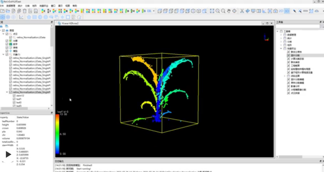Toggle the 对象(1) group checkbox
Screen dimensions: 324x172
click(7, 54)
